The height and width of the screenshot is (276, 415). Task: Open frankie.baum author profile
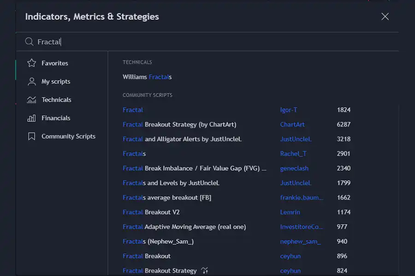pyautogui.click(x=302, y=197)
